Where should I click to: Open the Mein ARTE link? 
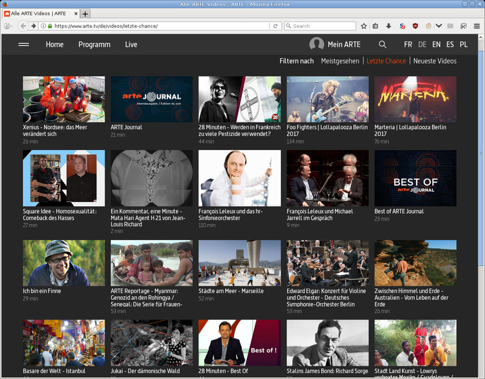[344, 45]
